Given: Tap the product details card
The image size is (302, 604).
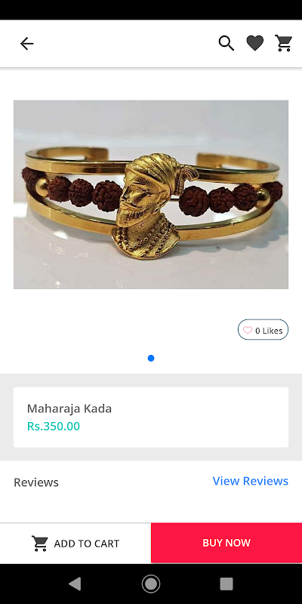Looking at the screenshot, I should tap(151, 418).
